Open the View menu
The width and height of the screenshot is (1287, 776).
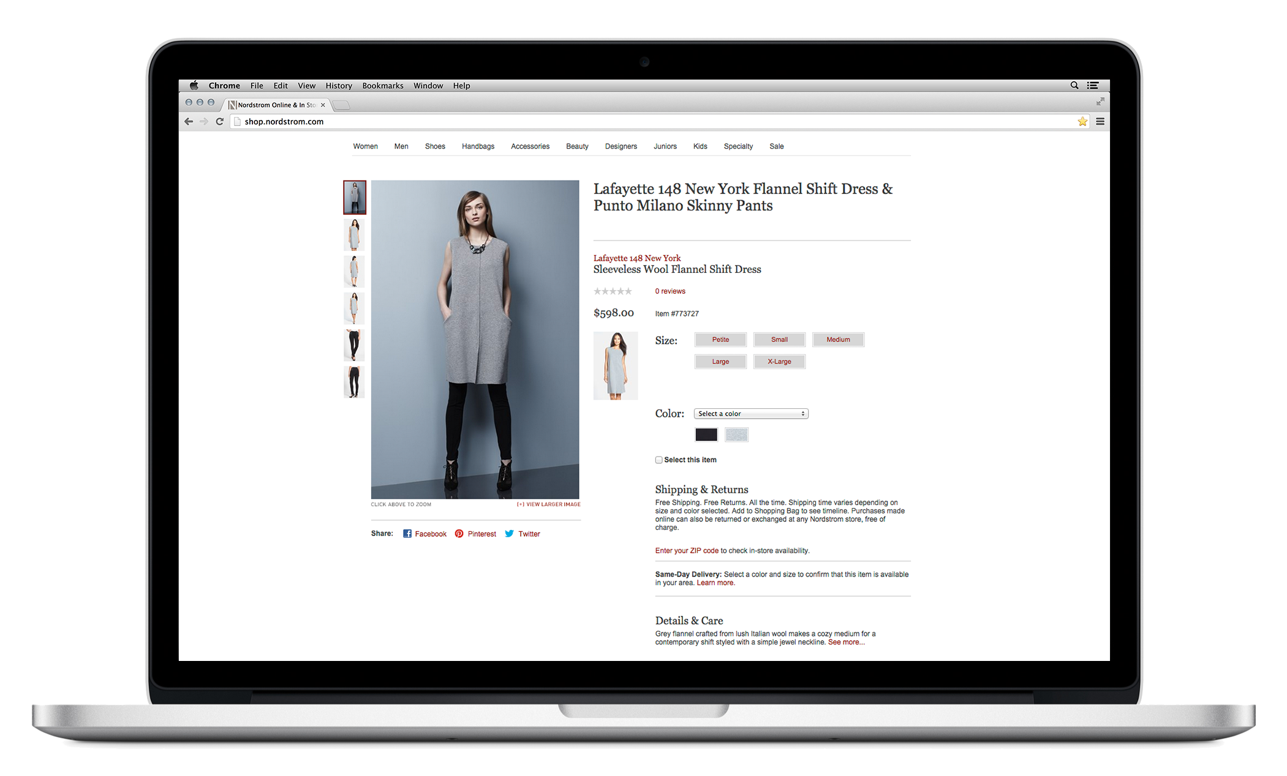[x=306, y=86]
